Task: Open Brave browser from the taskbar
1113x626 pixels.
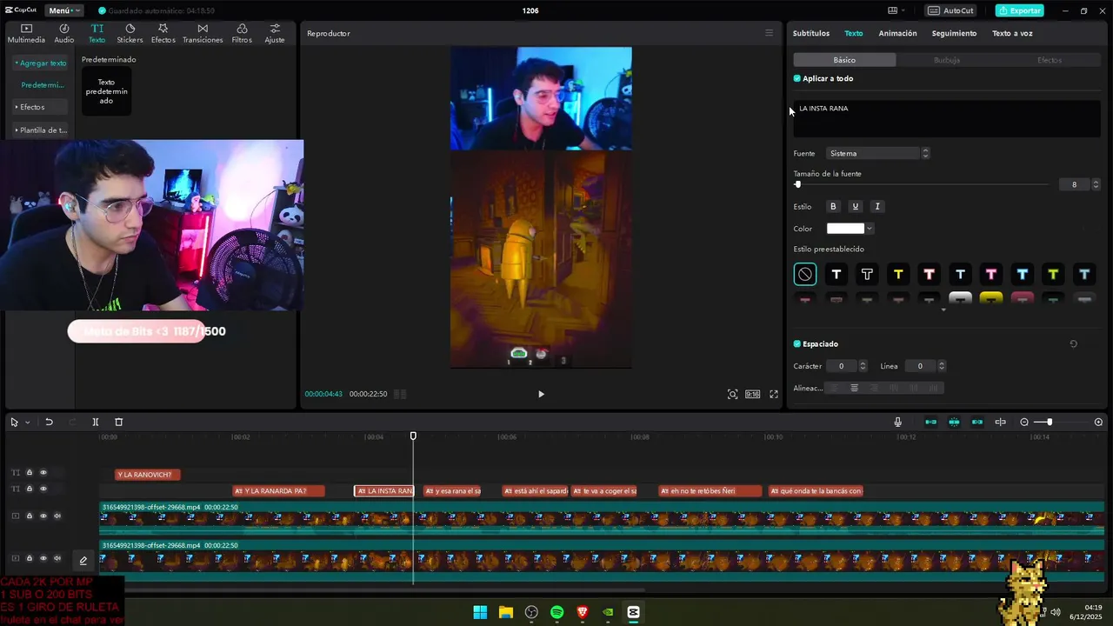Action: 583,612
